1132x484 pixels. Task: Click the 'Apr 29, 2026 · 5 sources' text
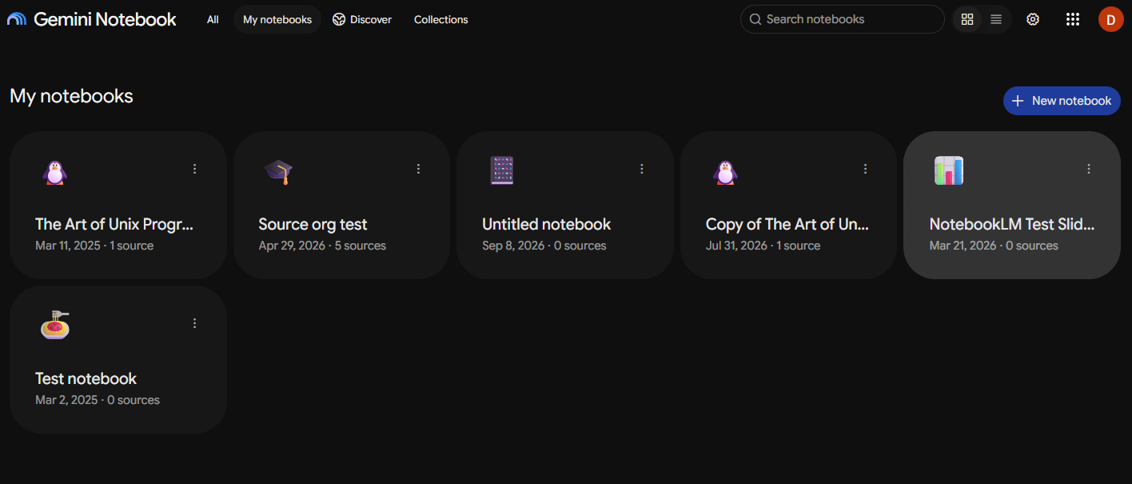322,246
